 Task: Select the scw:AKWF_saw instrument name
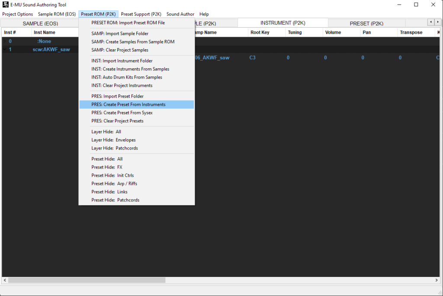tap(51, 49)
